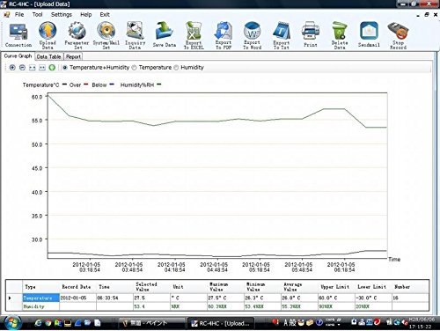Switch to the Data Table tab
440x331 pixels.
48,56
